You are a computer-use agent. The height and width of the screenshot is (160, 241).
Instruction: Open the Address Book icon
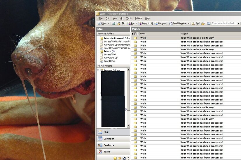coord(209,24)
